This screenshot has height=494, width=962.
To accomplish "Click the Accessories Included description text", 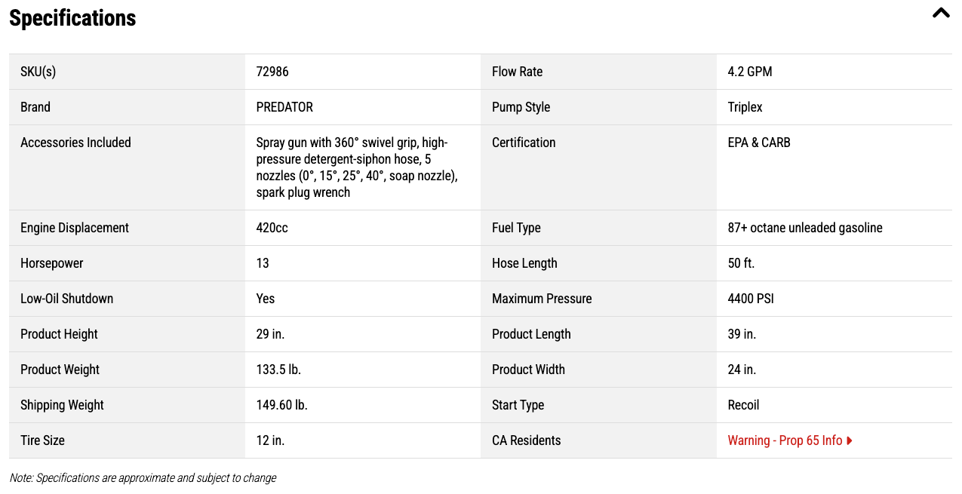I will click(x=357, y=167).
